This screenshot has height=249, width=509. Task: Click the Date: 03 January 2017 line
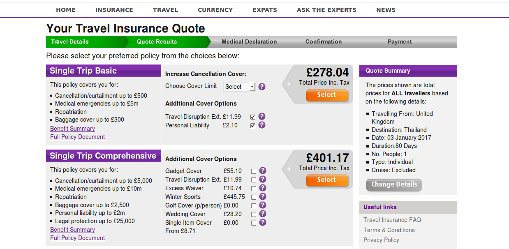click(x=401, y=138)
